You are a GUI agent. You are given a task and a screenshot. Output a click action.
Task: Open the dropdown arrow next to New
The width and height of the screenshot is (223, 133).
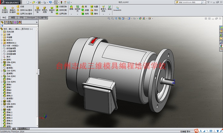31,3
